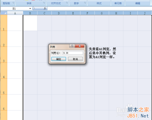
Task: Click the help question mark in 列宽 dialog
Action: [72, 46]
